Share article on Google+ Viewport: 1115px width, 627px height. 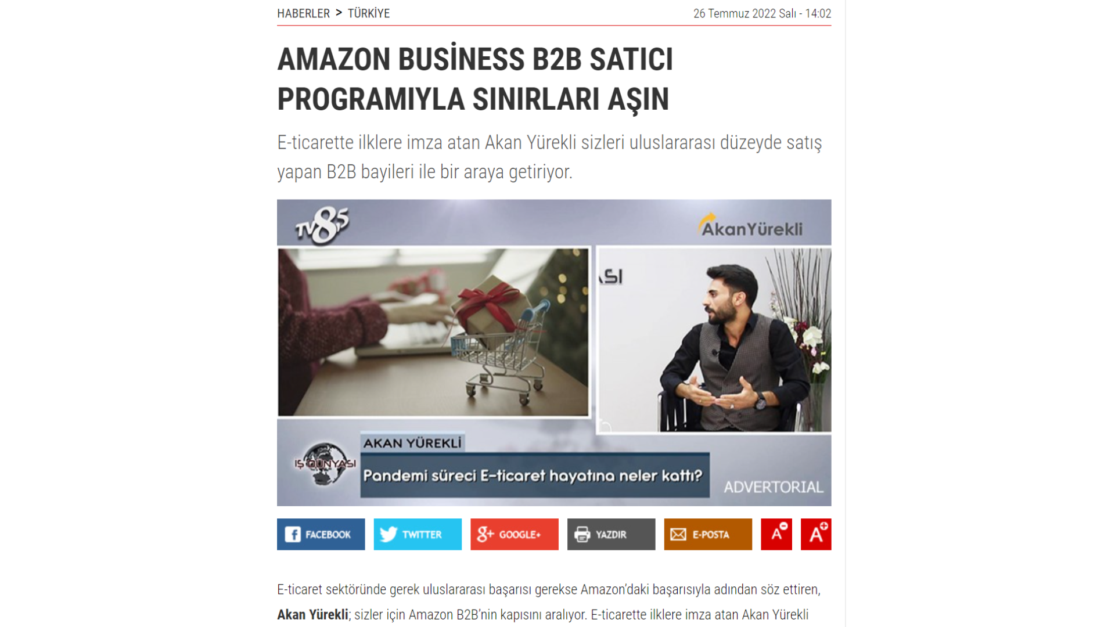coord(515,534)
